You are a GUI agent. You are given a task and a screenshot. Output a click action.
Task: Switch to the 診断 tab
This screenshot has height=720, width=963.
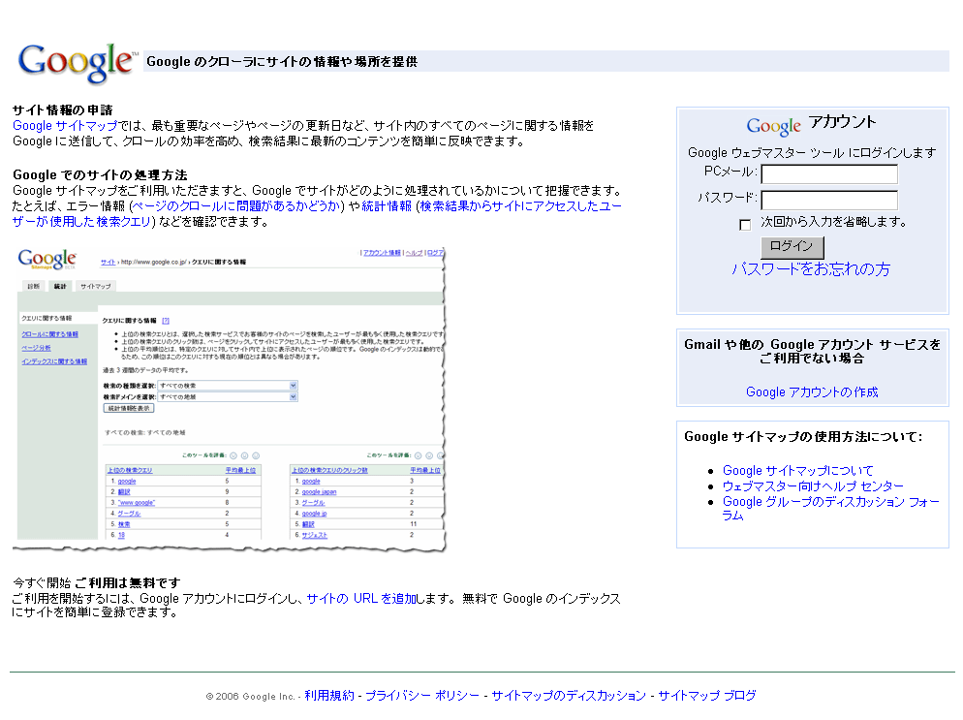pyautogui.click(x=35, y=286)
